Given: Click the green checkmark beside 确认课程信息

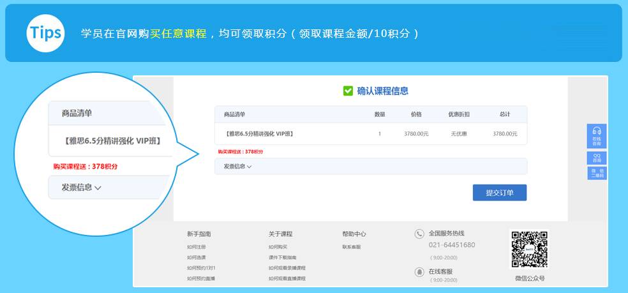Looking at the screenshot, I should (348, 91).
